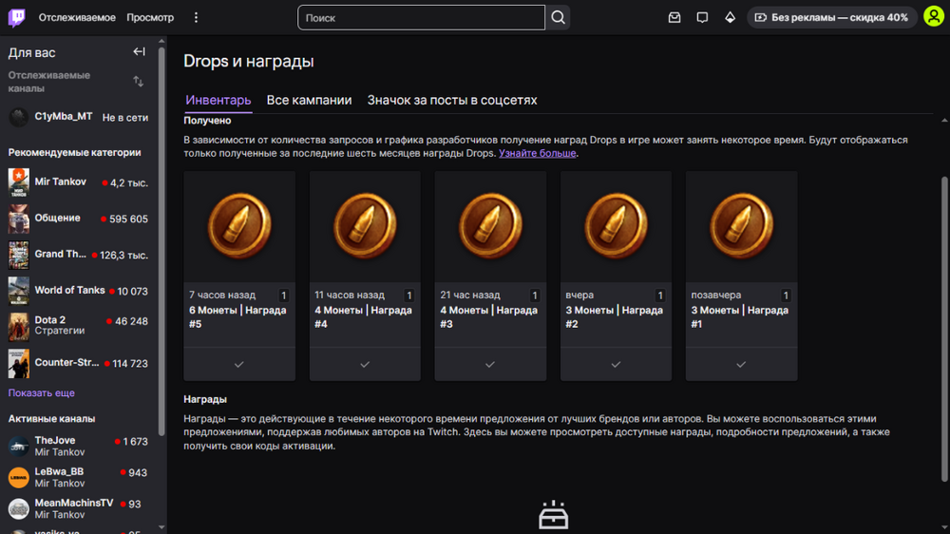Click into the 'Поиск' search field
This screenshot has width=950, height=534.
tap(421, 17)
